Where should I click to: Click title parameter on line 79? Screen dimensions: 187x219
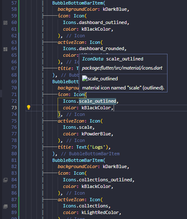pyautogui.click(x=65, y=147)
